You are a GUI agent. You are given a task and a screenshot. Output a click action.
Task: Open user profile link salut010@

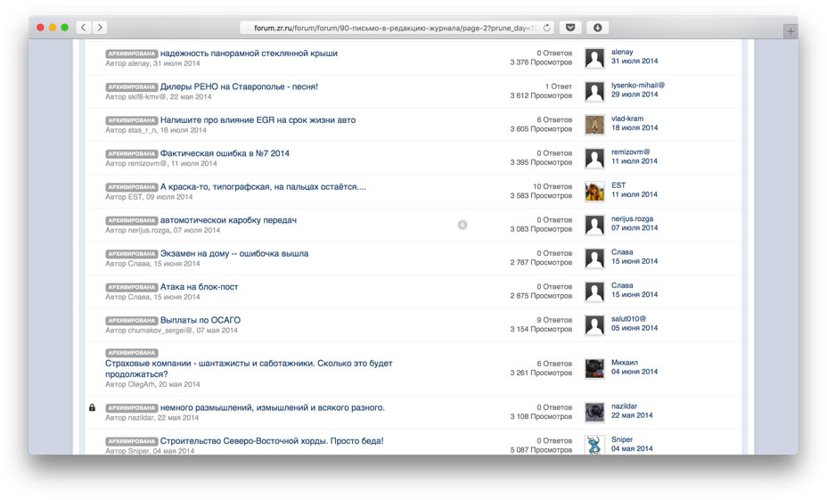(x=628, y=318)
